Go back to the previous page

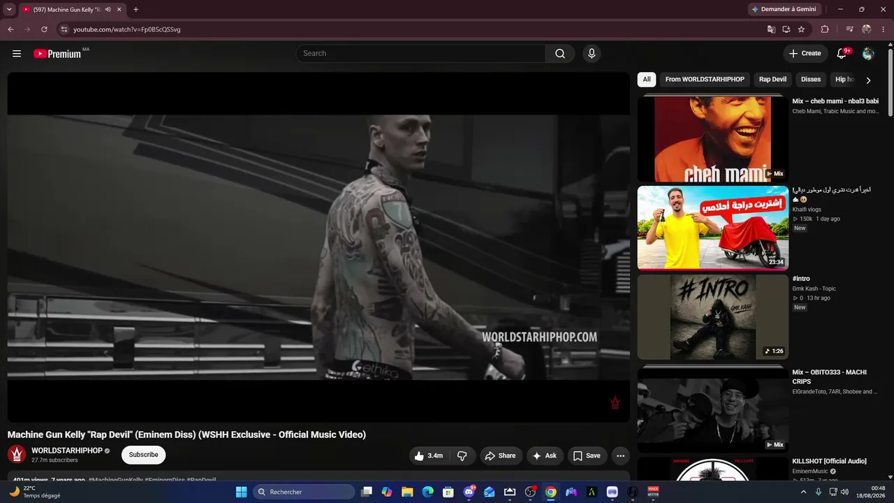click(x=10, y=29)
